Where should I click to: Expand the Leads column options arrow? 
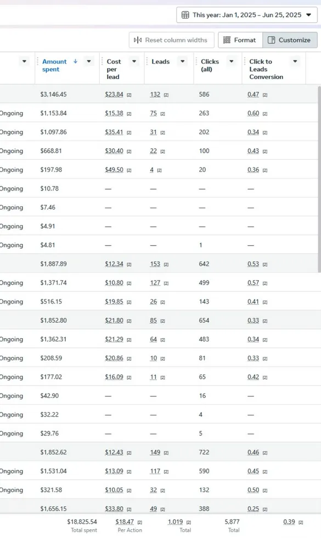(x=182, y=61)
